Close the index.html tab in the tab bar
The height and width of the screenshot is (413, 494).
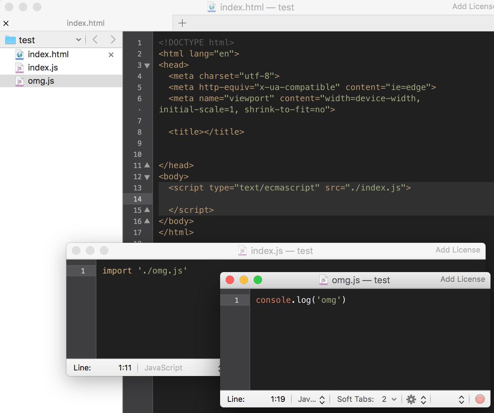click(x=6, y=23)
